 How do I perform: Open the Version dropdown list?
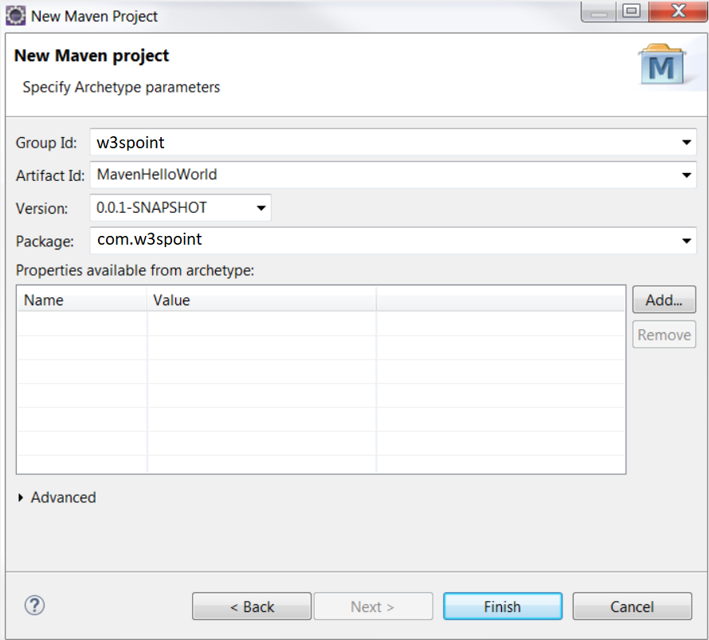260,207
